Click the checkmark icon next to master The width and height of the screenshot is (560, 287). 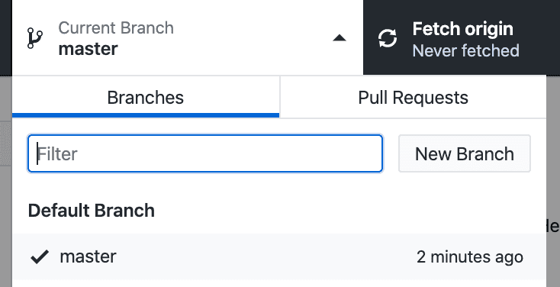[x=40, y=256]
